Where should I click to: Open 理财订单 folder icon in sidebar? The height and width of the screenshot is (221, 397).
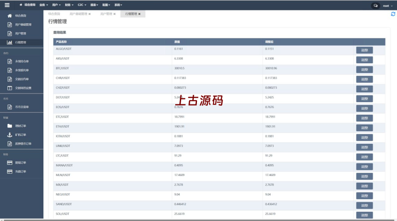[10, 126]
